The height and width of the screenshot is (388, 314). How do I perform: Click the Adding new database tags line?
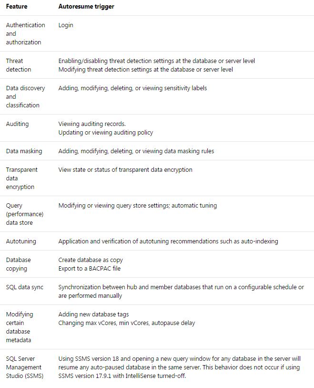[x=93, y=314]
